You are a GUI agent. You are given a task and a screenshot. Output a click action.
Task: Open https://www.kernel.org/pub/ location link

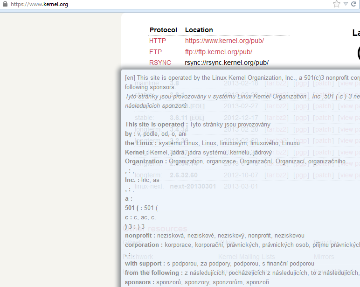[224, 41]
